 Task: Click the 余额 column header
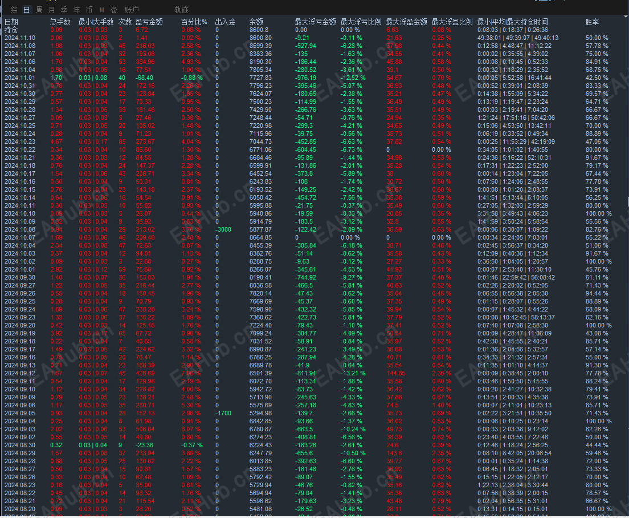(x=256, y=22)
